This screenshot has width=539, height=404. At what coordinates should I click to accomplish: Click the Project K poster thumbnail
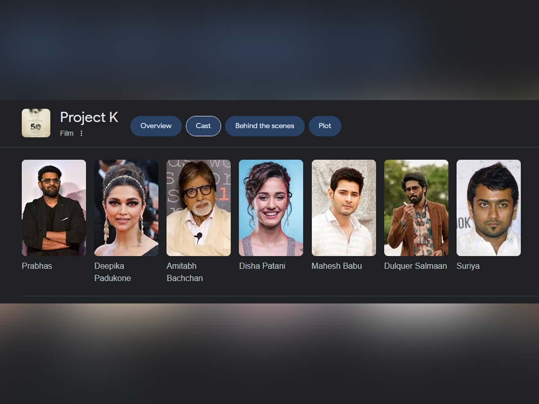36,123
